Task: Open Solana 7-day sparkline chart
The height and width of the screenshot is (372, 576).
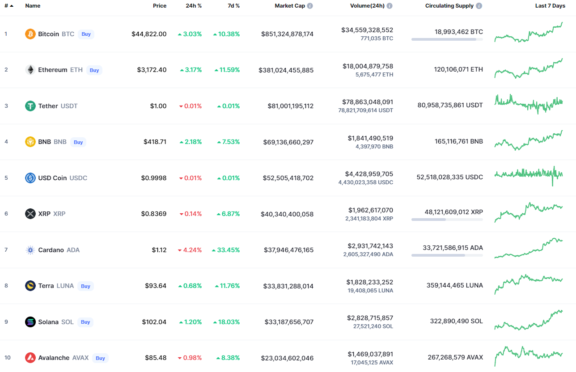Action: tap(529, 320)
